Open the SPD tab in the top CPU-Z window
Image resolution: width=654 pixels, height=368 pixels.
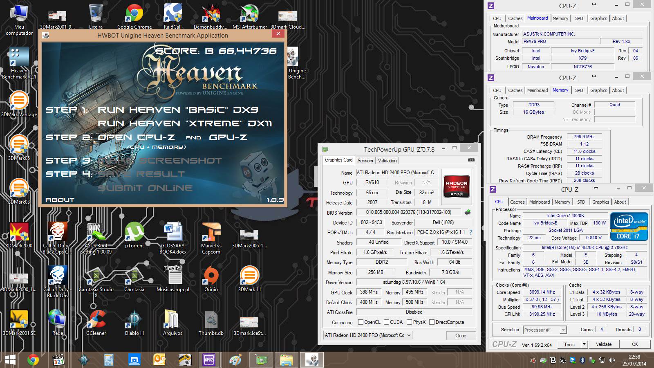point(579,18)
